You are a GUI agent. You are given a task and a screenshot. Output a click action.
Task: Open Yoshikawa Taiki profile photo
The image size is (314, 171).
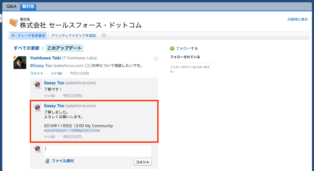[20, 63]
